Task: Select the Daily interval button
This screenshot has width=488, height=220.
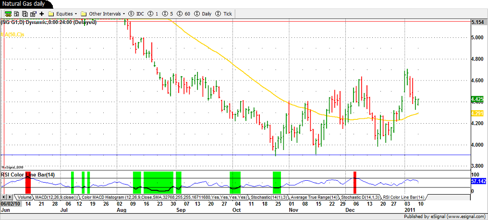Action: 203,13
